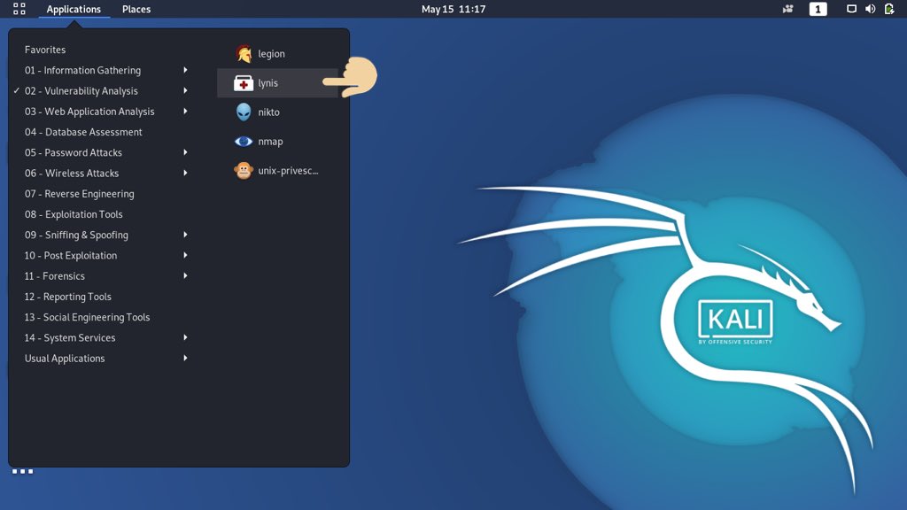Image resolution: width=907 pixels, height=510 pixels.
Task: Click the lynis text label
Action: point(267,82)
